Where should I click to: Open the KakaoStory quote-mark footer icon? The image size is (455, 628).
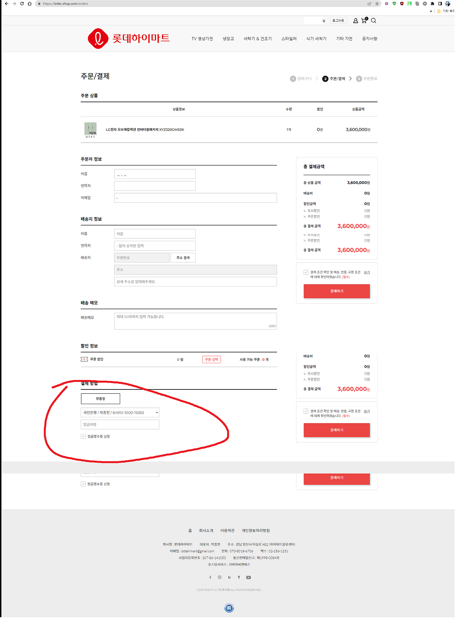coord(239,577)
